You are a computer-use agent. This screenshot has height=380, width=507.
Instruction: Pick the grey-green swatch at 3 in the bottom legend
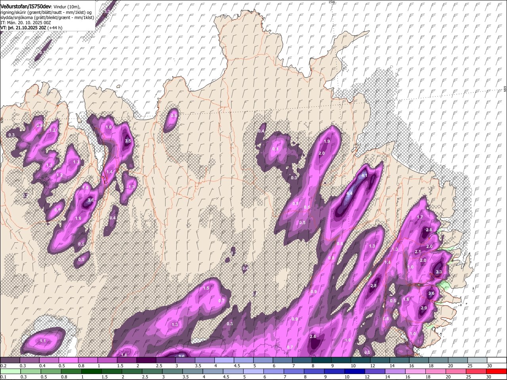pos(172,372)
